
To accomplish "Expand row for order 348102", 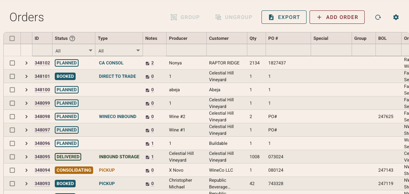I will 26,63.
